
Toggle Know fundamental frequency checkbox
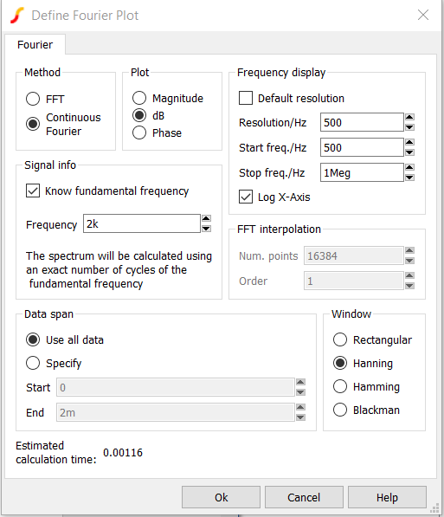pyautogui.click(x=33, y=191)
